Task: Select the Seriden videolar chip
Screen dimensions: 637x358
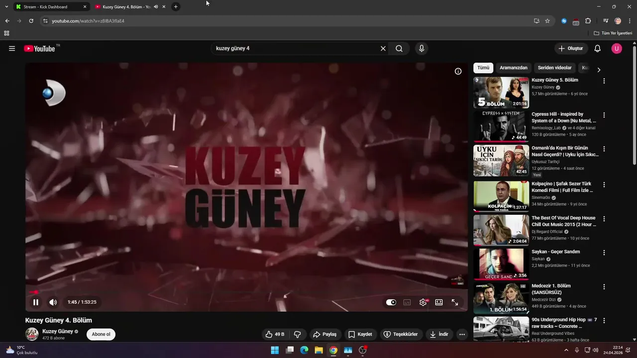Action: [554, 68]
